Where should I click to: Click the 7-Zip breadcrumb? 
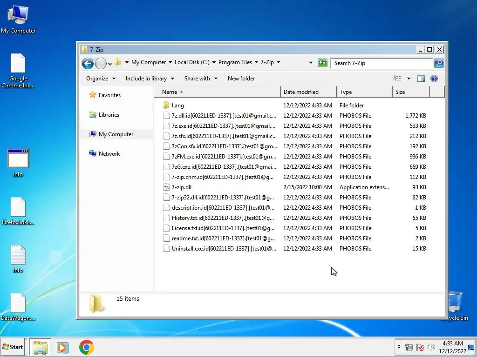[x=267, y=62]
